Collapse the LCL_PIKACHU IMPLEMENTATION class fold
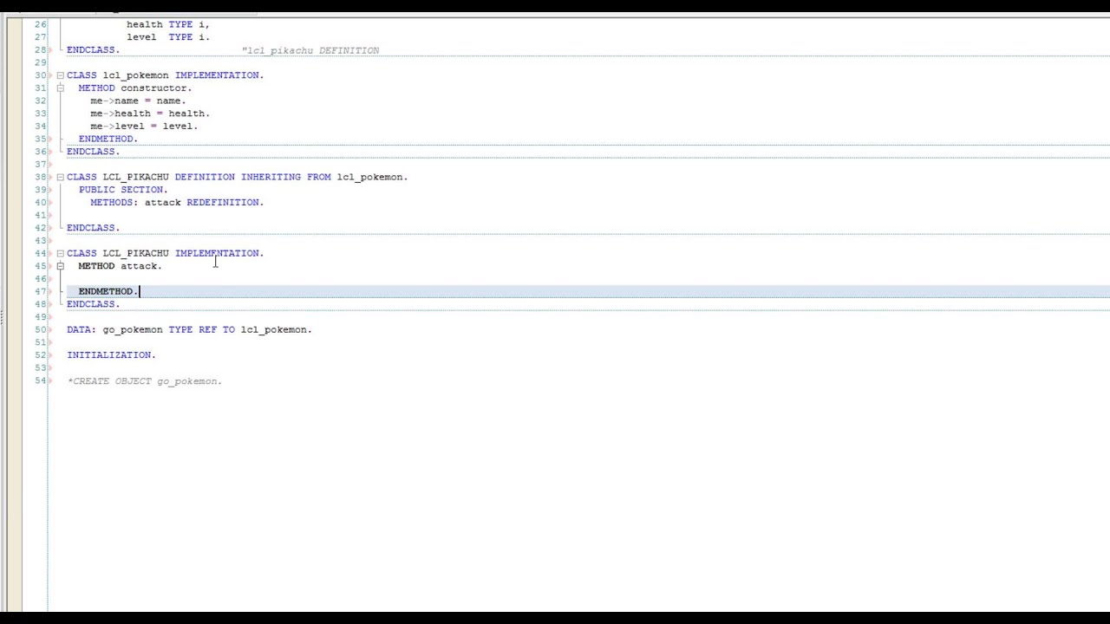 click(x=60, y=253)
